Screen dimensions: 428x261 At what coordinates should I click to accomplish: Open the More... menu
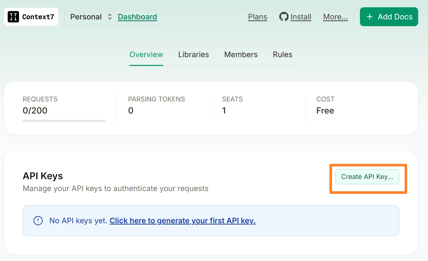pos(335,17)
